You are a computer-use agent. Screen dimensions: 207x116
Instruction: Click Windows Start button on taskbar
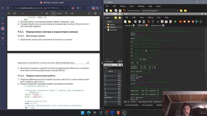click(x=83, y=113)
